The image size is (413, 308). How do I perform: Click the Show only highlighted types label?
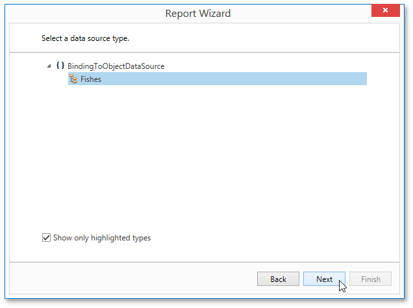click(102, 238)
